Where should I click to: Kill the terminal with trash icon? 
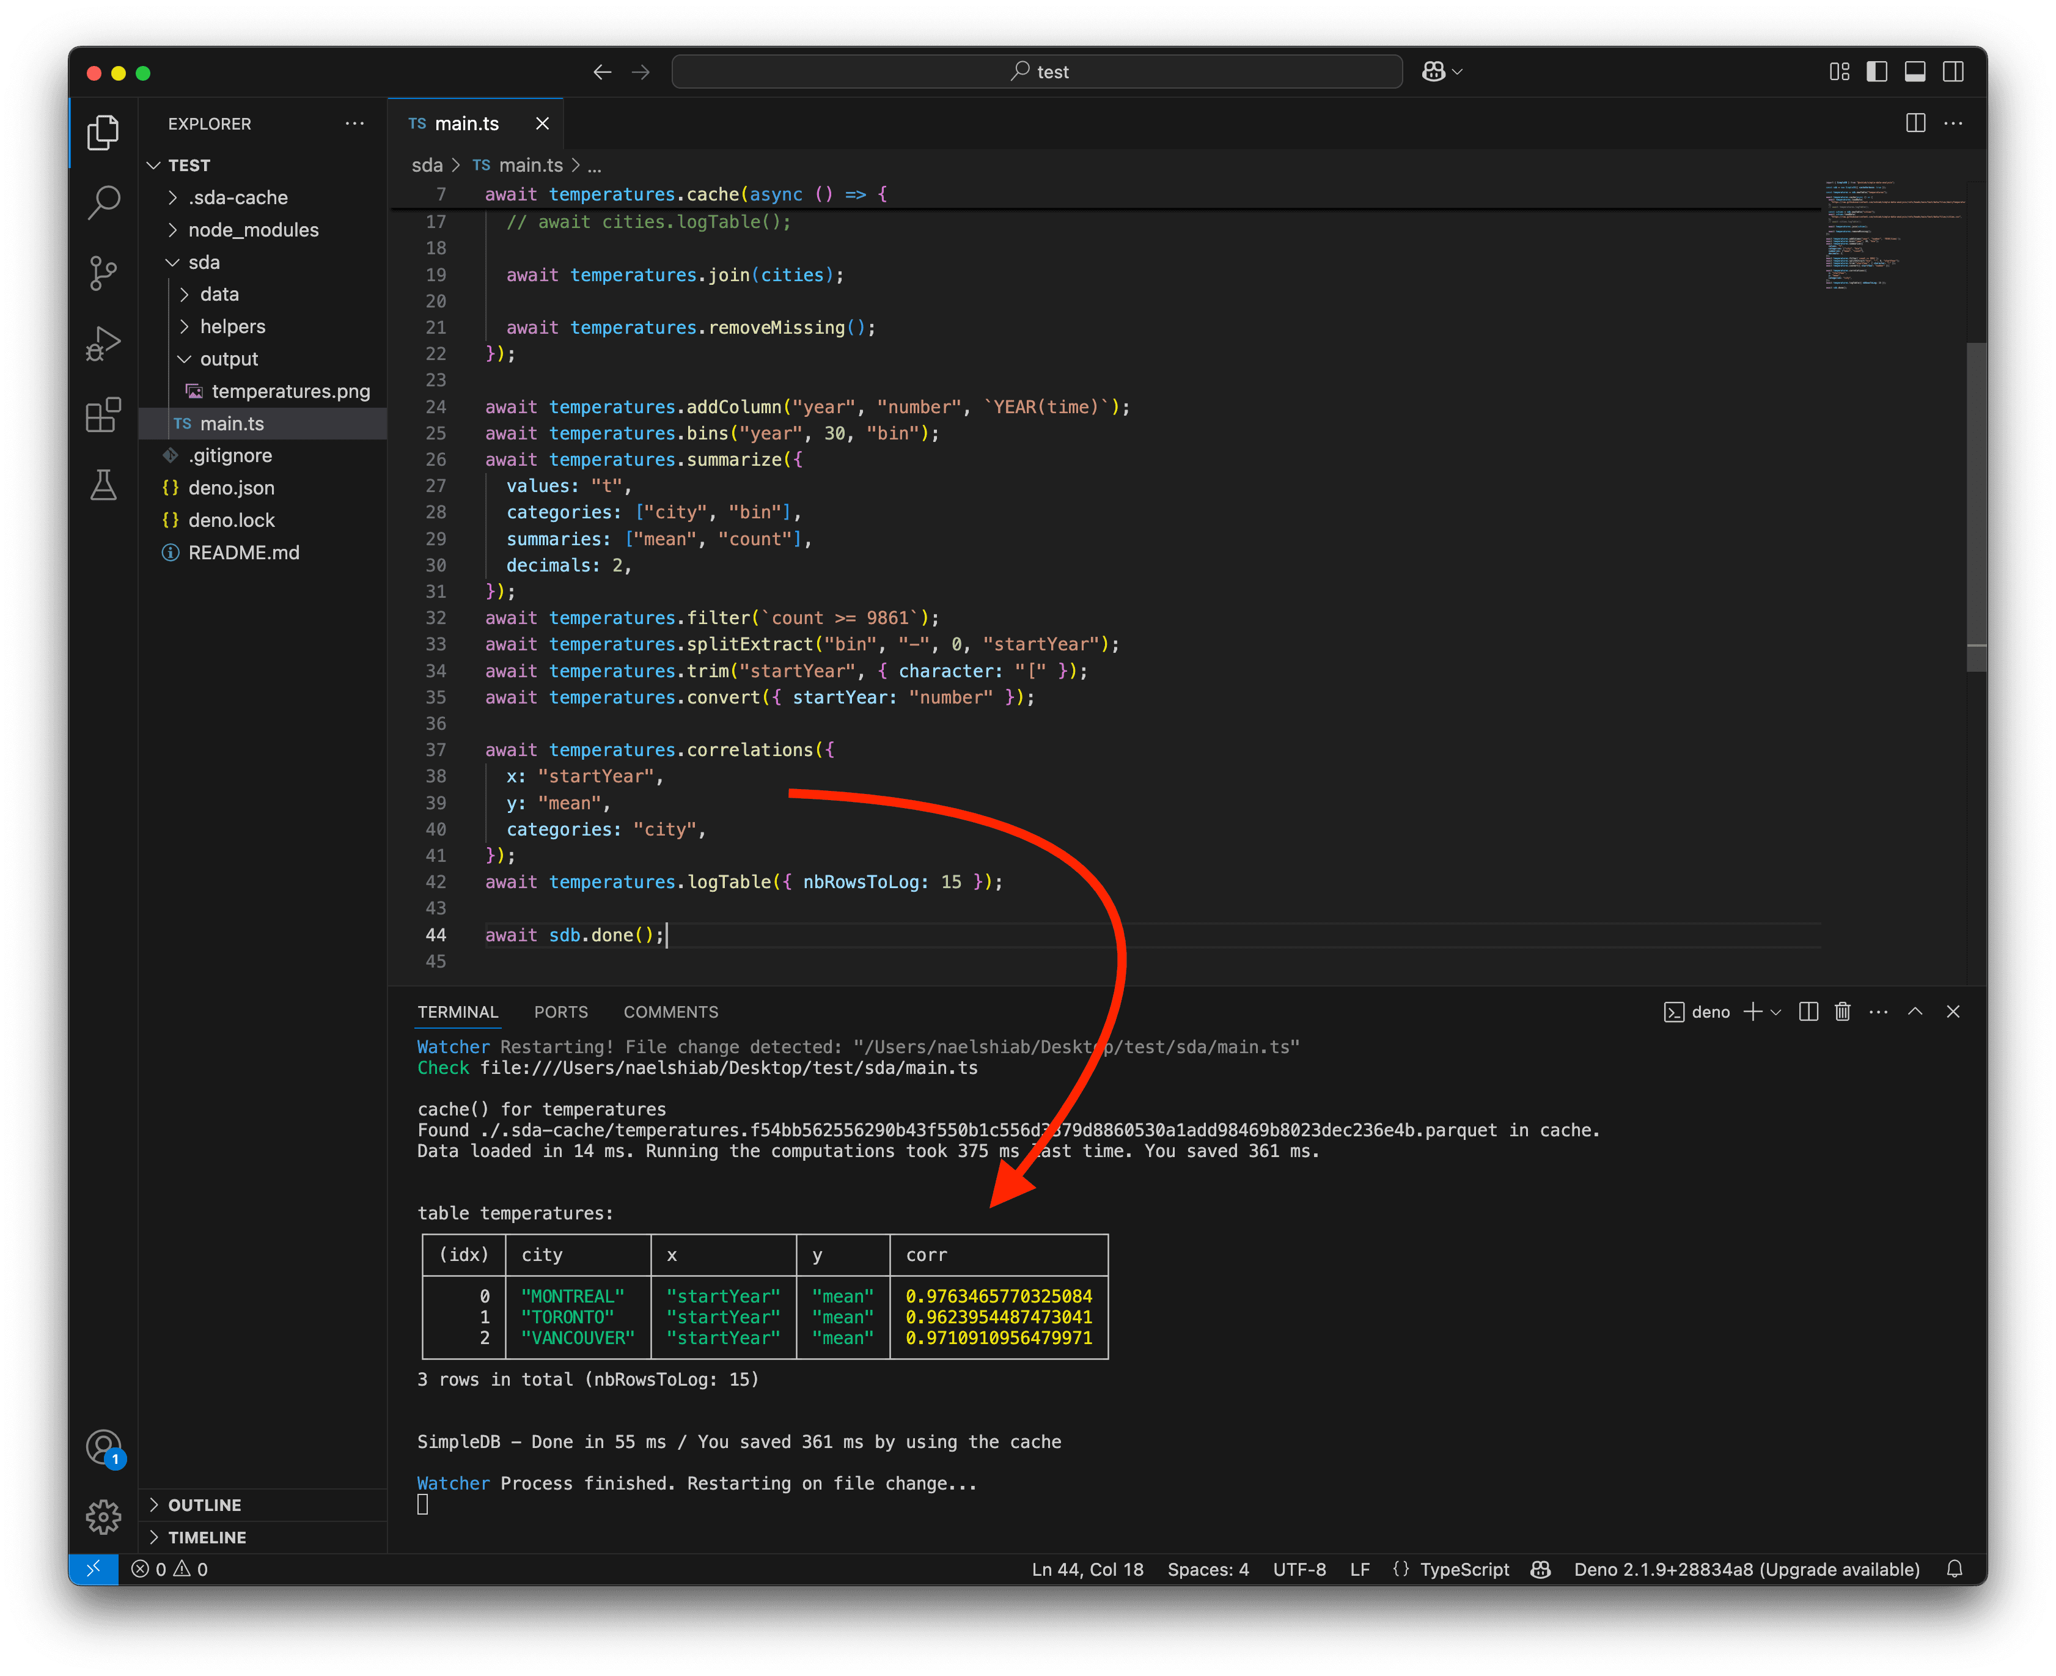pos(1841,1011)
